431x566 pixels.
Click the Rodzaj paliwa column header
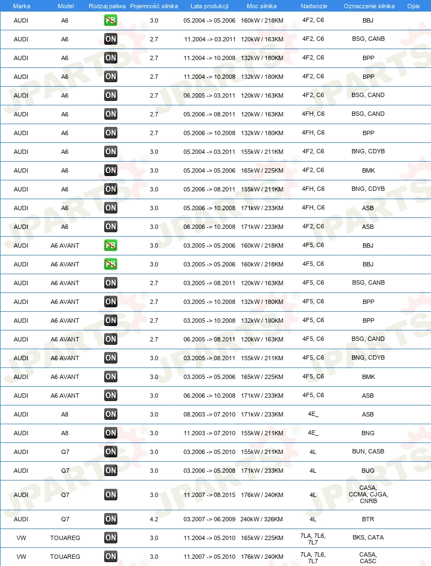coord(107,6)
